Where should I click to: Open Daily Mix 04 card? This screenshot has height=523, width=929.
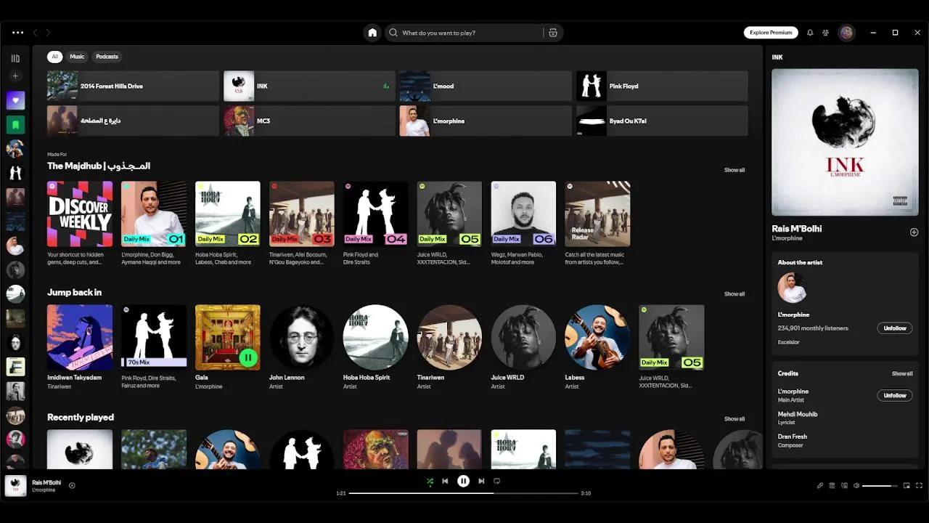coord(375,223)
